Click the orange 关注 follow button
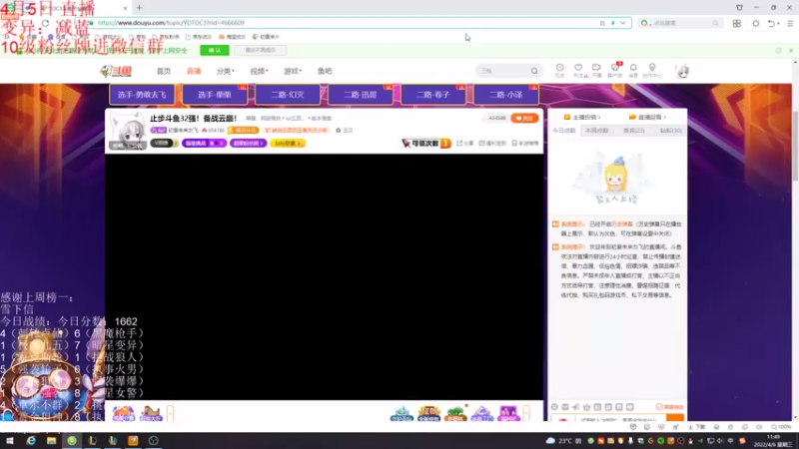 tap(524, 118)
